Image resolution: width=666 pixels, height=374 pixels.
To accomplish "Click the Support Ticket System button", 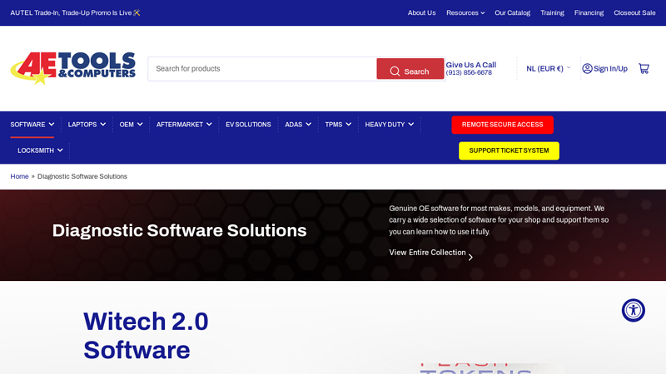I will (509, 150).
